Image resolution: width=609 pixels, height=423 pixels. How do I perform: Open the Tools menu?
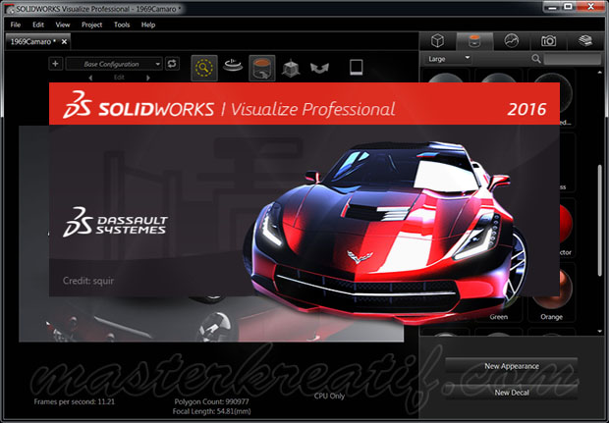[x=122, y=25]
